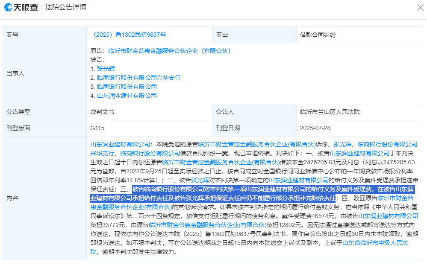Select the G115 publication page value
The height and width of the screenshot is (265, 427).
(97, 128)
